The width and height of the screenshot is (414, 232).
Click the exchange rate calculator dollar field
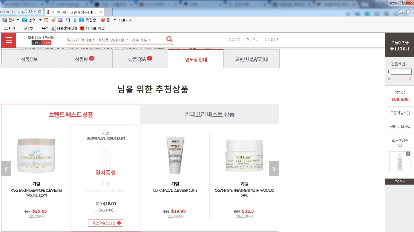[401, 72]
